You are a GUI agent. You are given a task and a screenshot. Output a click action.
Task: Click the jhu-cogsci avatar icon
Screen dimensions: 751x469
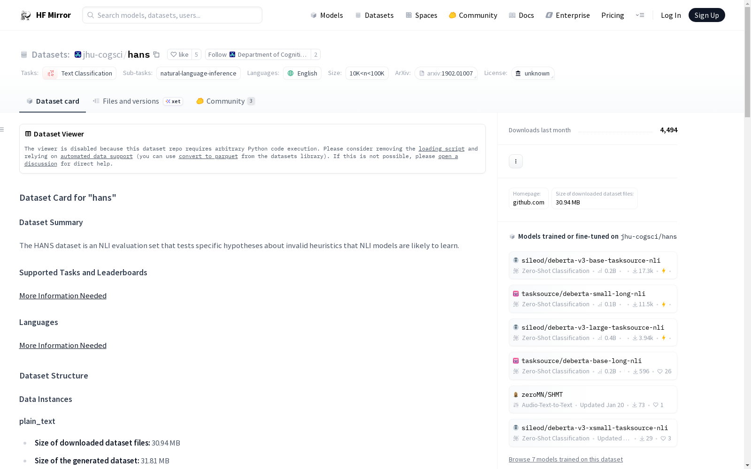tap(78, 55)
